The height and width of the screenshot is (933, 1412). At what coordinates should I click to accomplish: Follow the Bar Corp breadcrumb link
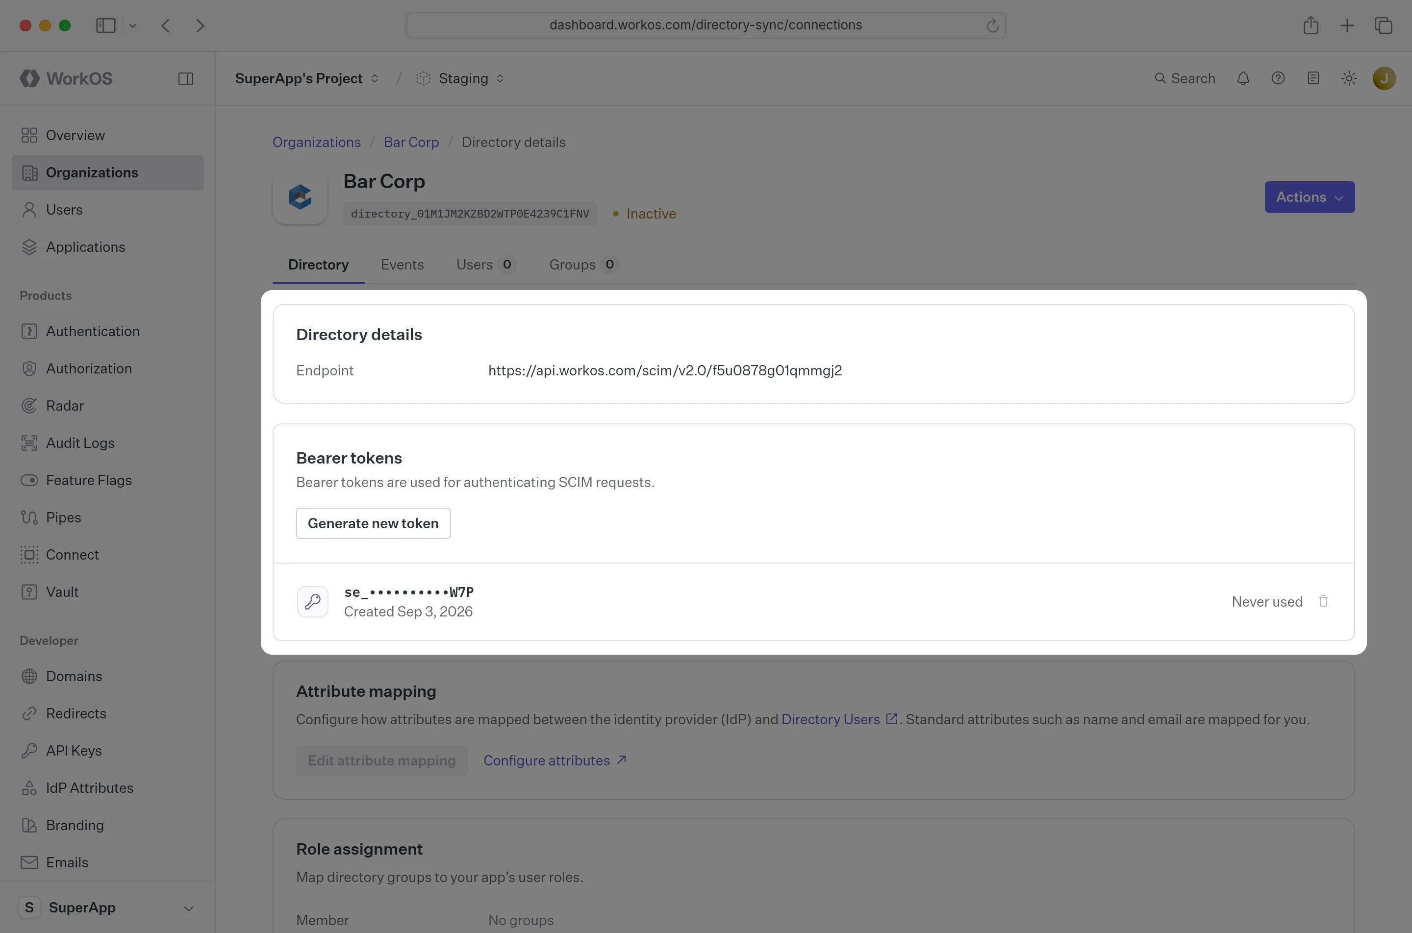[x=411, y=142]
